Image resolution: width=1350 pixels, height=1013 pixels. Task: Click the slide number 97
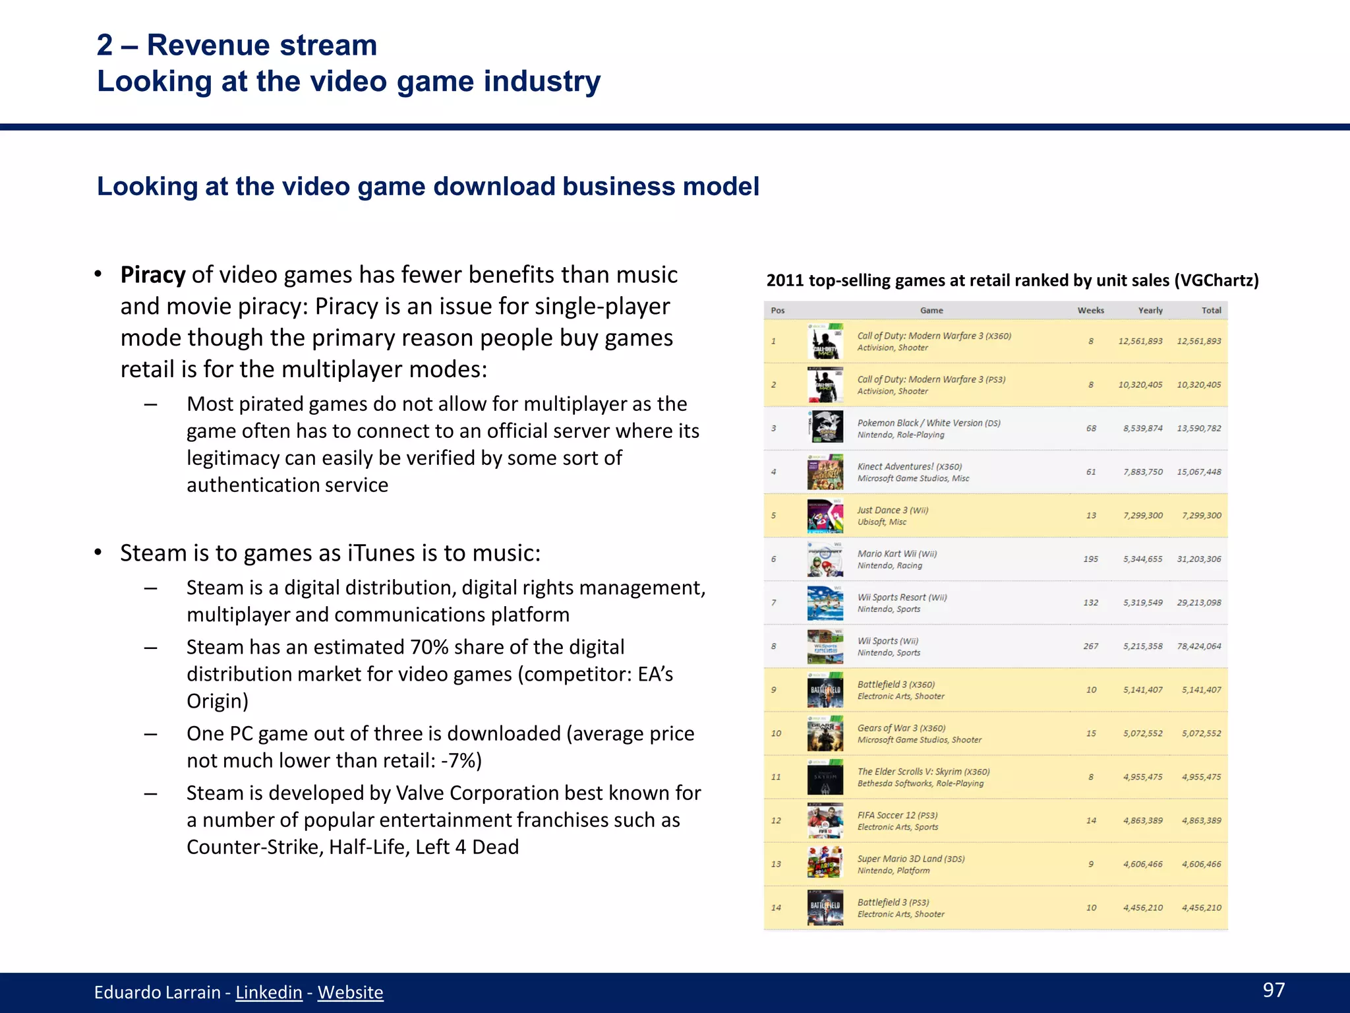tap(1274, 989)
